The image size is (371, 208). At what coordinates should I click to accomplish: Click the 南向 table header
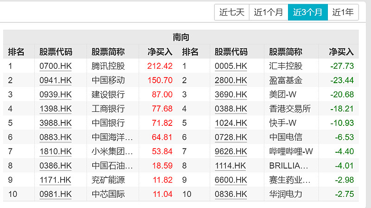tap(181, 37)
